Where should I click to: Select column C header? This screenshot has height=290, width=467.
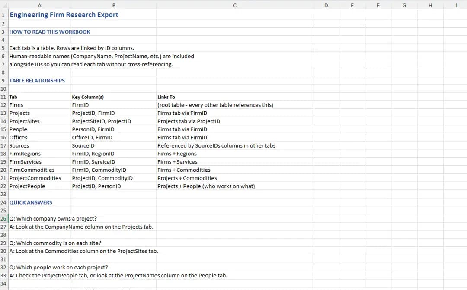[235, 6]
